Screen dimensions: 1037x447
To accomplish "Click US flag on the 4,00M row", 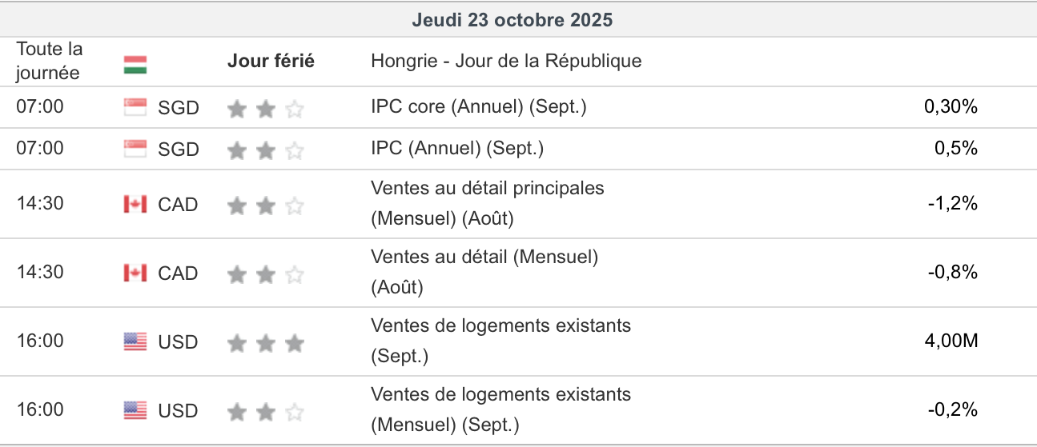I will point(135,342).
